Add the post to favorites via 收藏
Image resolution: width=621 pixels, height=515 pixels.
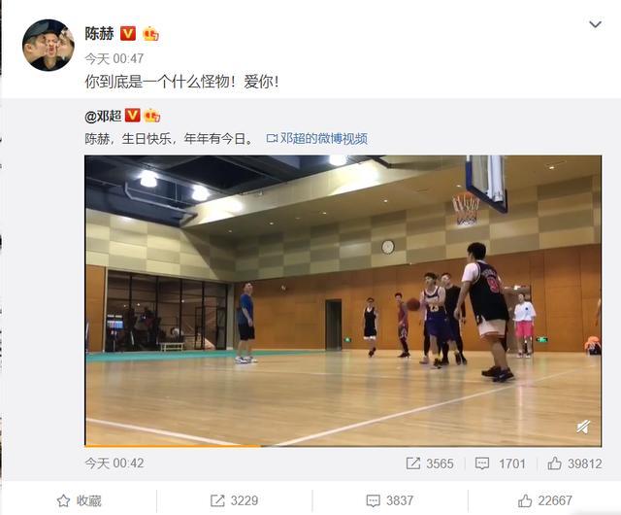pyautogui.click(x=79, y=500)
